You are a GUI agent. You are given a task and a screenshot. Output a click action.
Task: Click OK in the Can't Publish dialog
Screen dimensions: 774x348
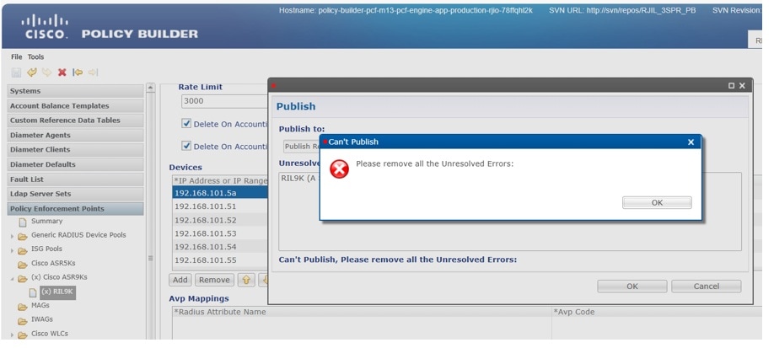tap(657, 202)
